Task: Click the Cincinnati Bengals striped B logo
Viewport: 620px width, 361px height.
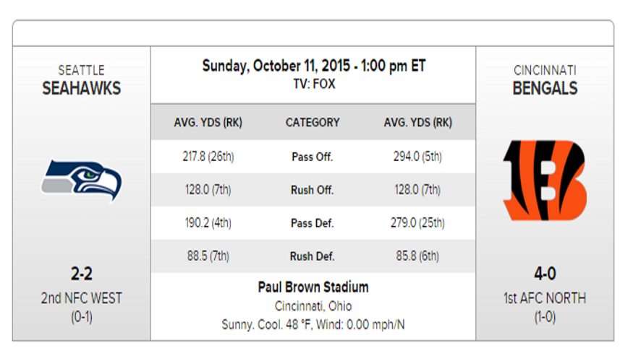Action: coord(544,180)
